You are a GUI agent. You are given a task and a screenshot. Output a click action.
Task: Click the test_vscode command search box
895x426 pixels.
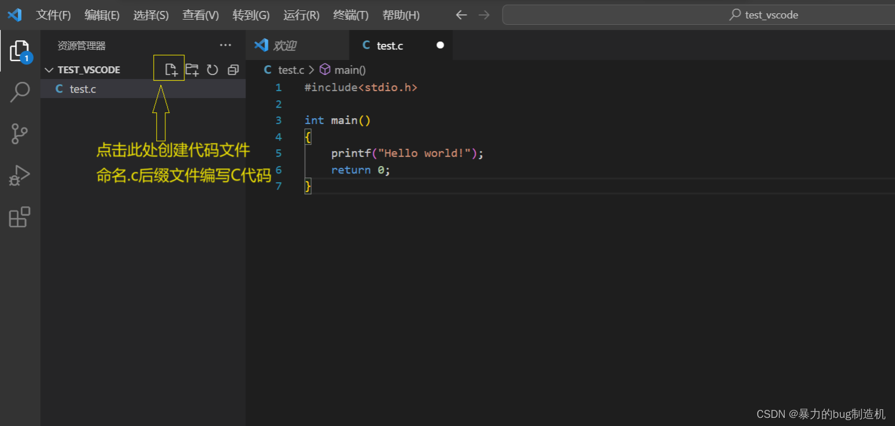pos(698,15)
